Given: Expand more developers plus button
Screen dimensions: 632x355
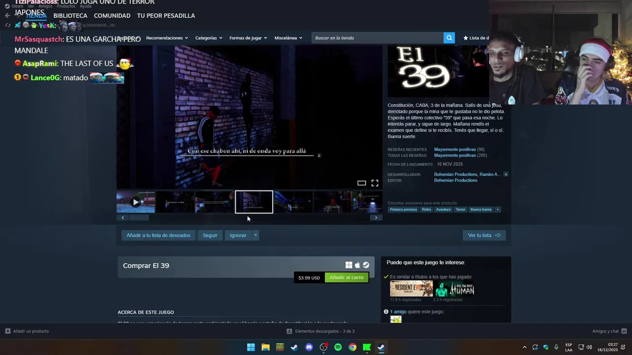Looking at the screenshot, I should point(506,175).
